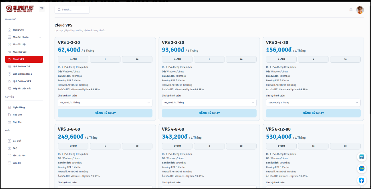
Task: Open the Telegram floating chat button
Action: pos(362,157)
